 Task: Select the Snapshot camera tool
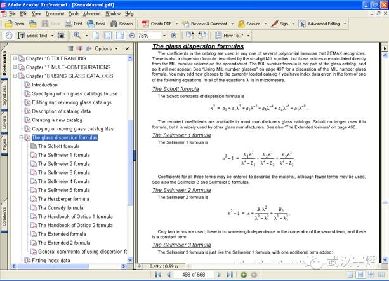(61, 36)
